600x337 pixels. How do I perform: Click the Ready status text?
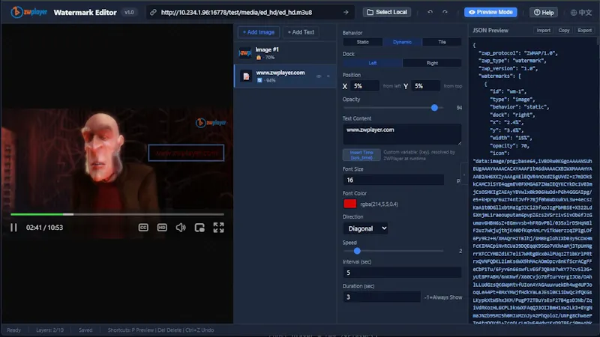click(x=13, y=330)
